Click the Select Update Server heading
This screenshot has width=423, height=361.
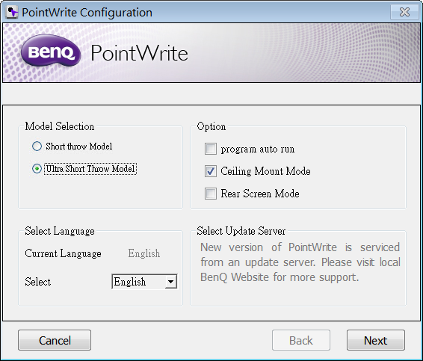click(x=241, y=231)
